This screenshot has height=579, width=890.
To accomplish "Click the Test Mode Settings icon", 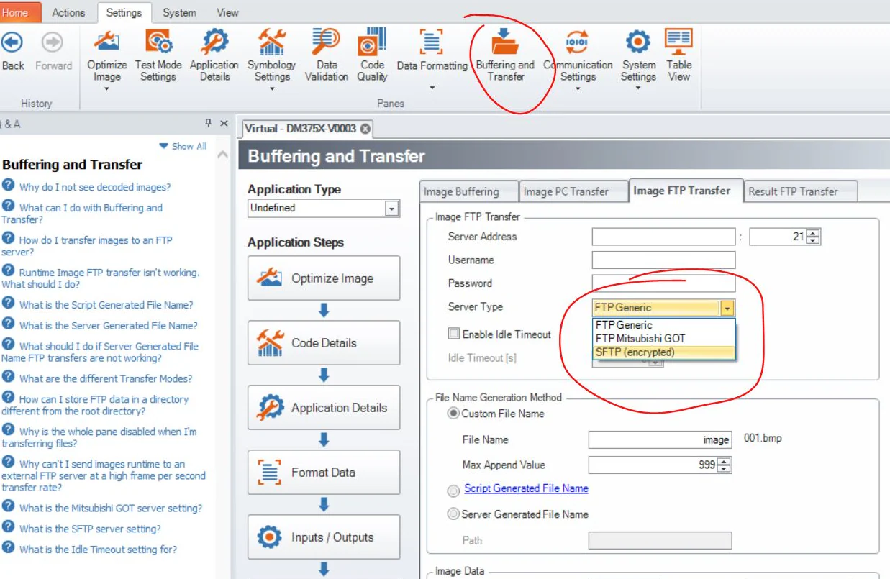I will 158,43.
